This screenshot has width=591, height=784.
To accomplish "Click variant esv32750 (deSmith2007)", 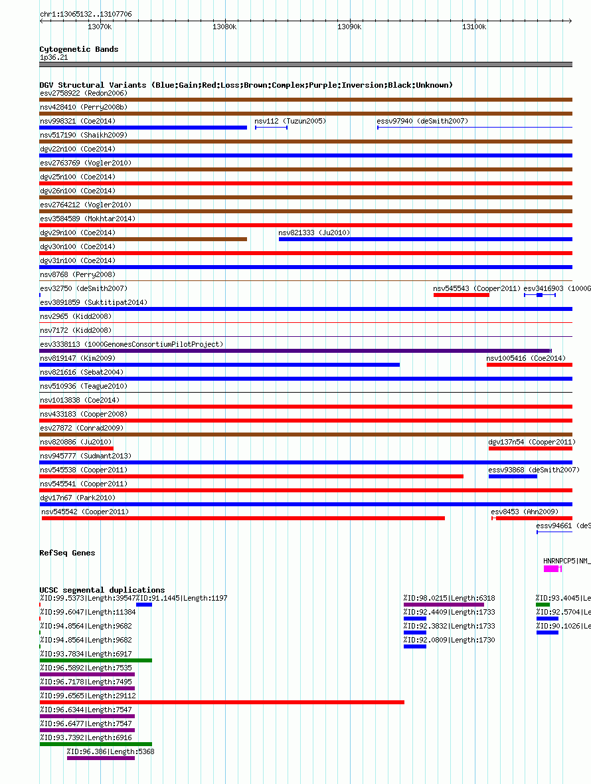I will (x=84, y=289).
